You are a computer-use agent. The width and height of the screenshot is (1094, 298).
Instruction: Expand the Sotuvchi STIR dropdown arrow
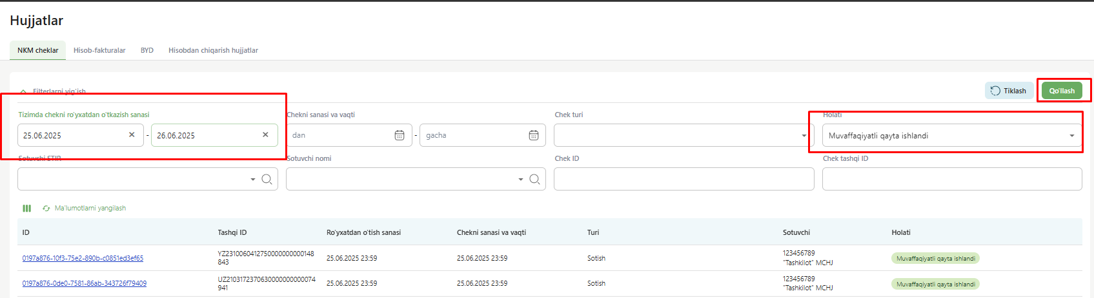(252, 180)
